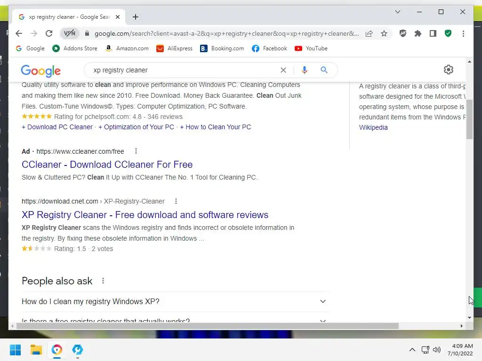
Task: Share this page using the share icon
Action: point(369,33)
